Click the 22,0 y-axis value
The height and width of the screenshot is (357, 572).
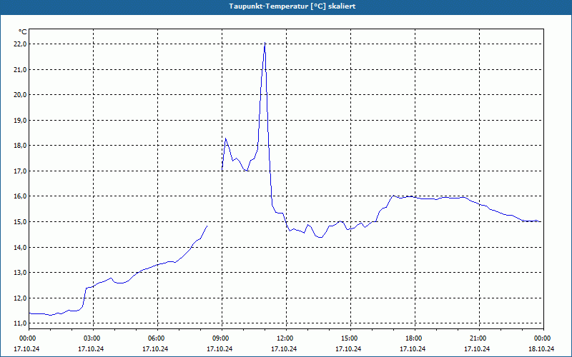pyautogui.click(x=20, y=44)
